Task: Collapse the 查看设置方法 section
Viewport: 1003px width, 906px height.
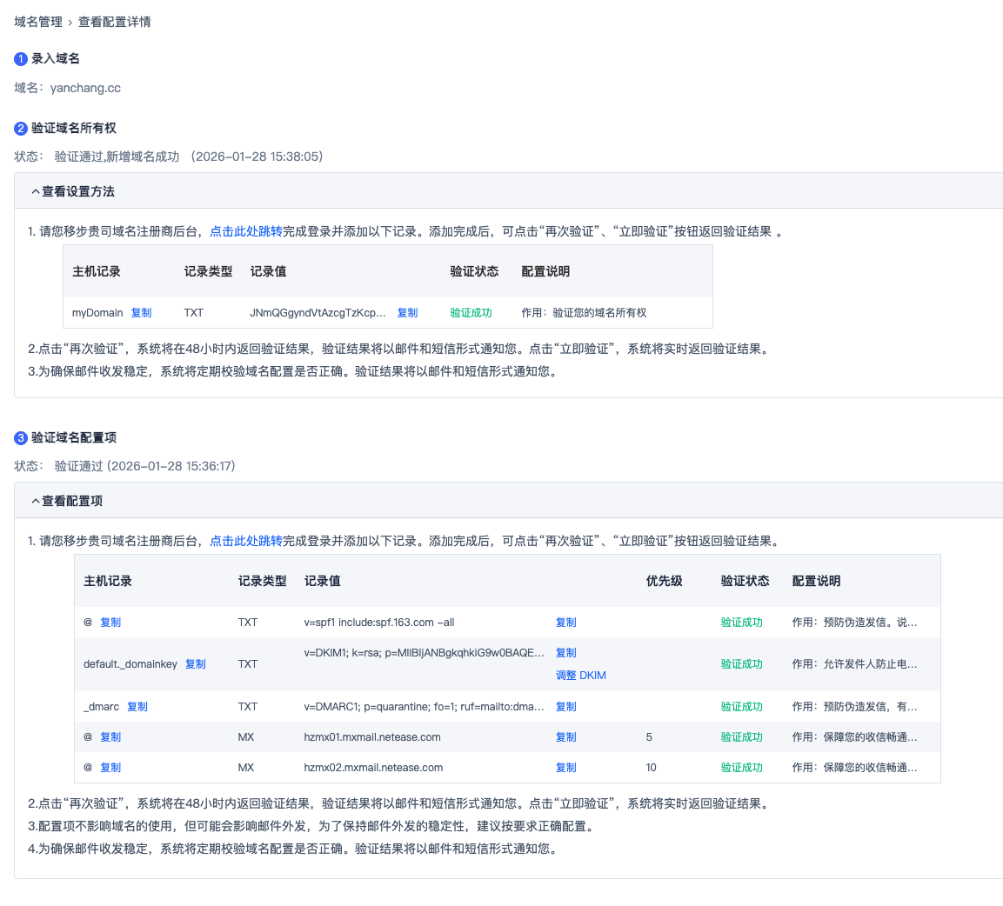Action: [72, 191]
